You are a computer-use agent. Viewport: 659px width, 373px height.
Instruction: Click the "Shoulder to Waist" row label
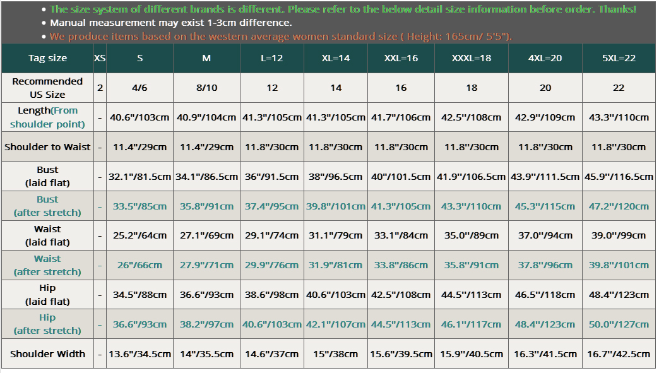click(x=47, y=147)
